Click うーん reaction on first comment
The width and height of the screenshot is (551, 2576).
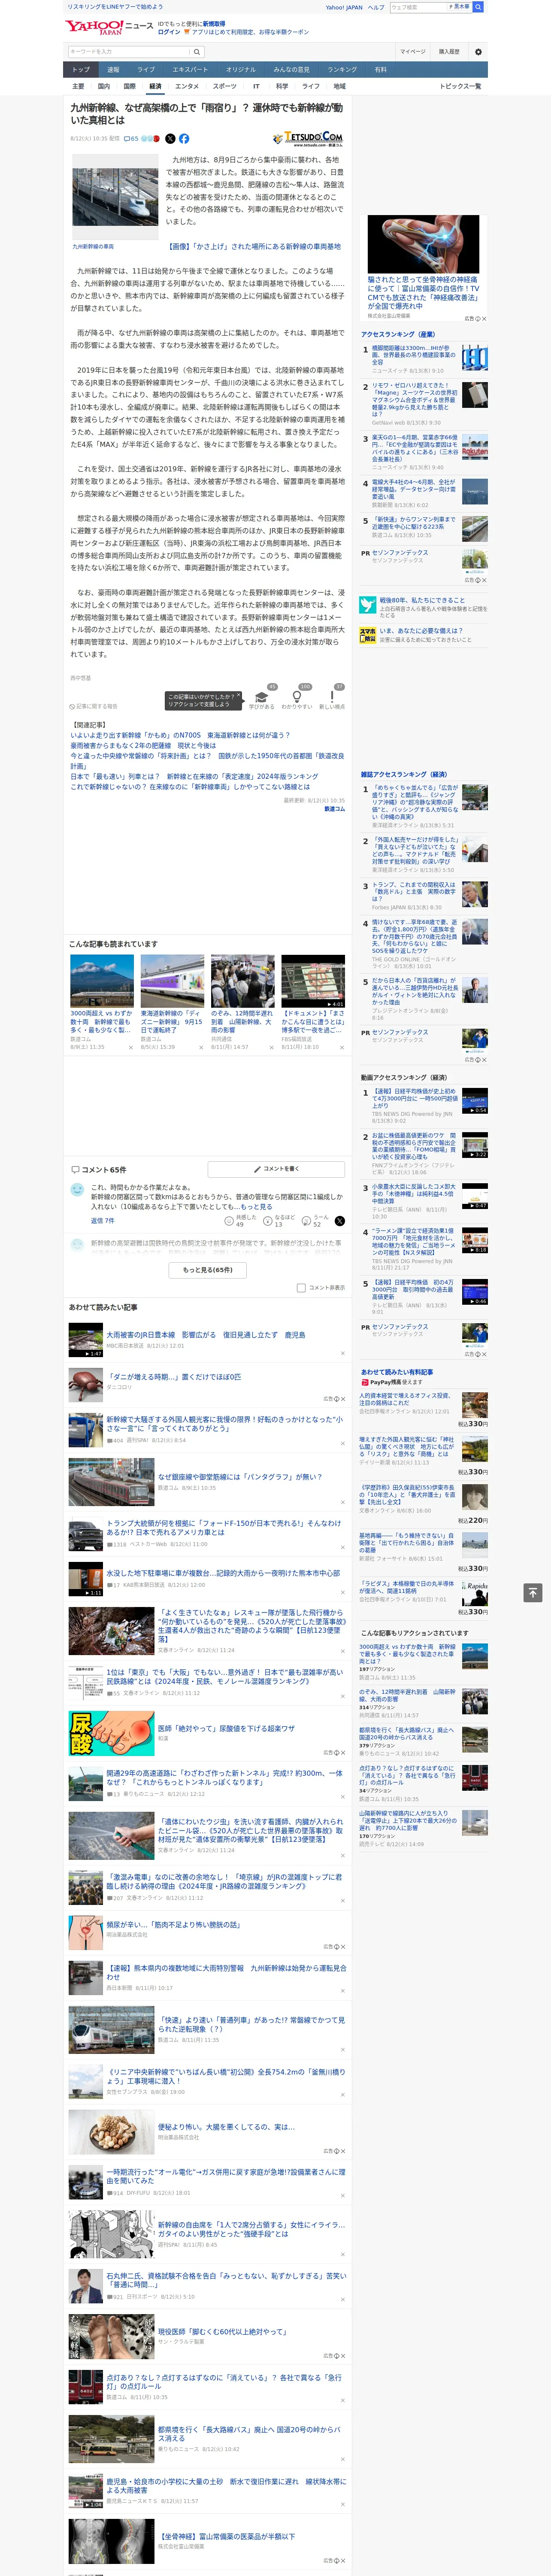316,1221
